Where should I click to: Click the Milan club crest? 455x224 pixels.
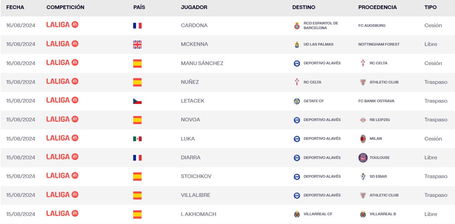363,139
